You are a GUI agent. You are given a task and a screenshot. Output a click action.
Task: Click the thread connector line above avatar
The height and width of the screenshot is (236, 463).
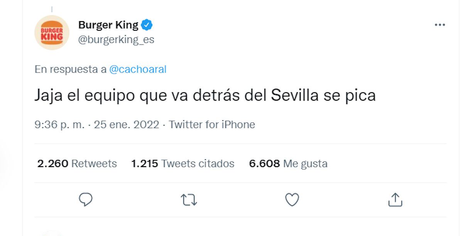click(x=52, y=9)
